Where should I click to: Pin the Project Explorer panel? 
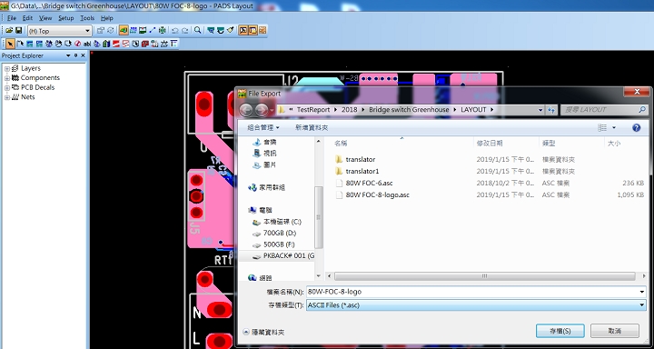coord(76,55)
